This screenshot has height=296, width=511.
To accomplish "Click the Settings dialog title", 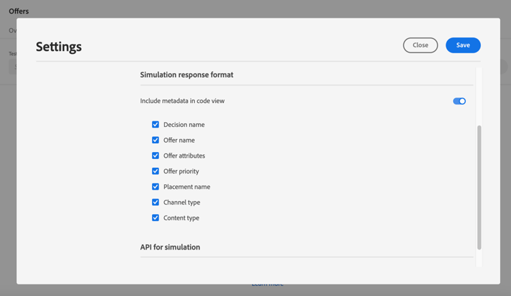I will 59,46.
